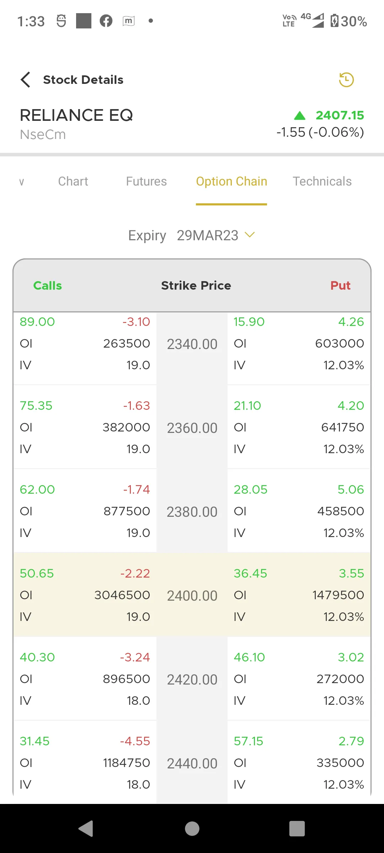Open the history clock icon
The width and height of the screenshot is (384, 853).
346,80
